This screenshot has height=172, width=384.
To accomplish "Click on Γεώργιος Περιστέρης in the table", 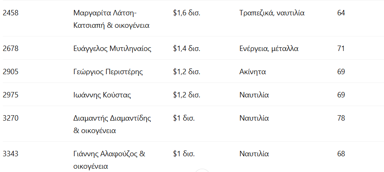I will coord(108,72).
